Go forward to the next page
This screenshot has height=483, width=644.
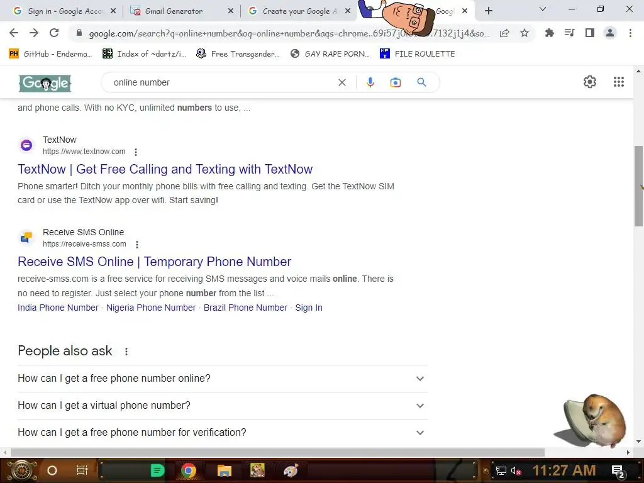click(x=34, y=33)
